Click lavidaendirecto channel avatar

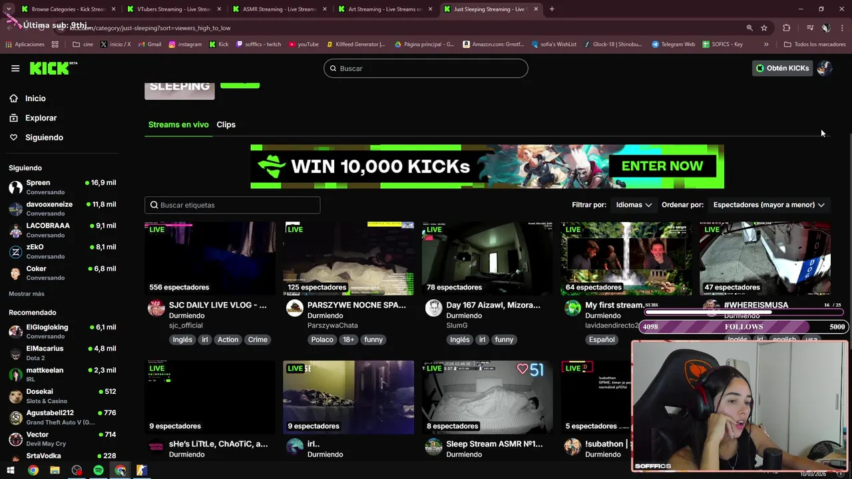point(572,308)
